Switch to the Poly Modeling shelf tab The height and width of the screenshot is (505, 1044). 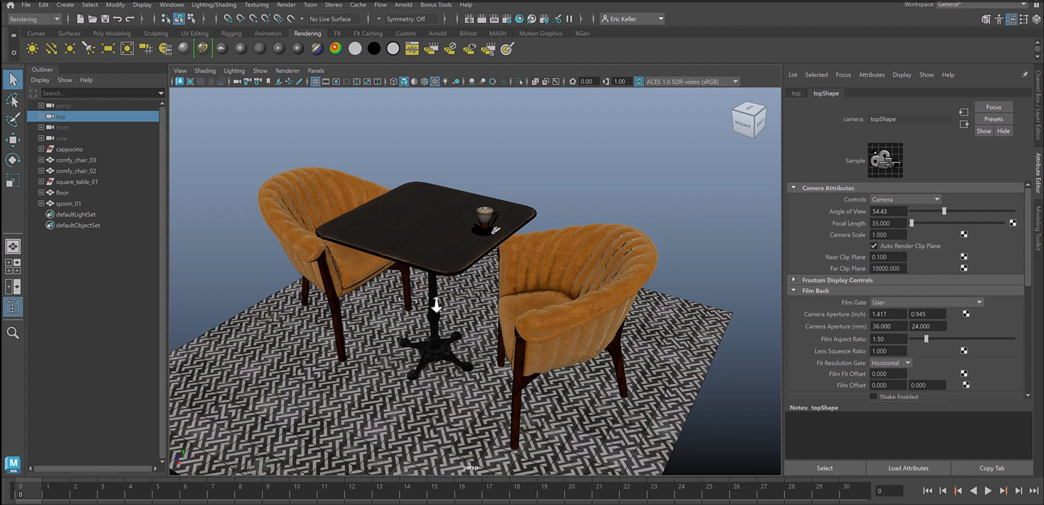pyautogui.click(x=111, y=34)
